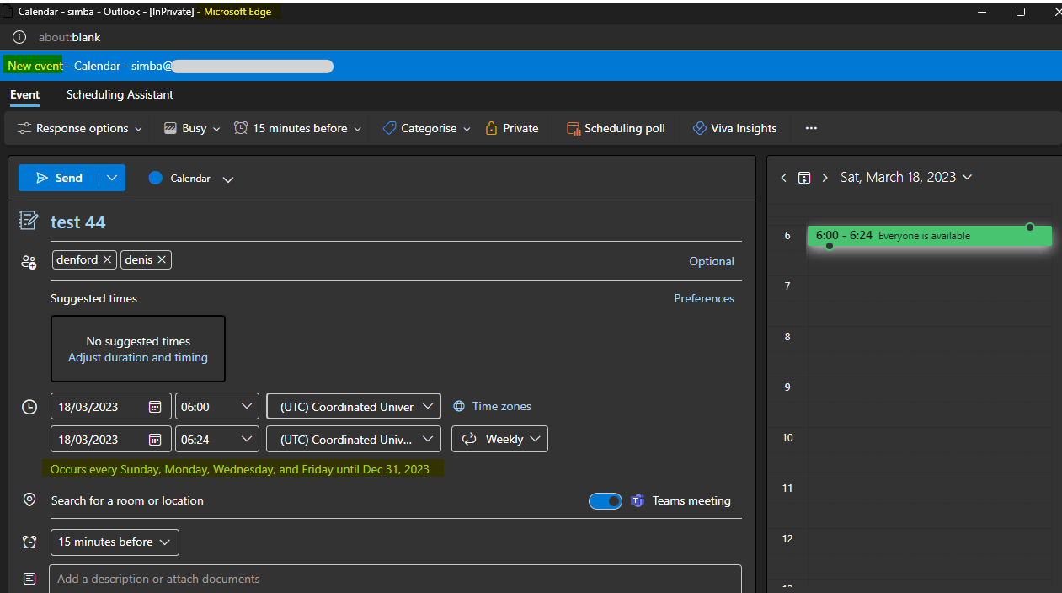Click the Viva Insights button
1062x593 pixels.
tap(734, 128)
